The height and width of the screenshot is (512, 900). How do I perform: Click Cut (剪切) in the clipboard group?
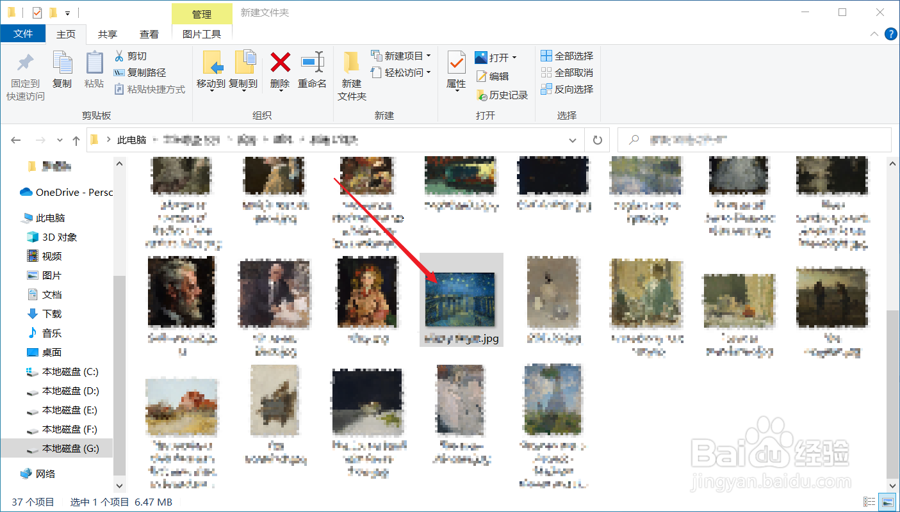[x=131, y=56]
